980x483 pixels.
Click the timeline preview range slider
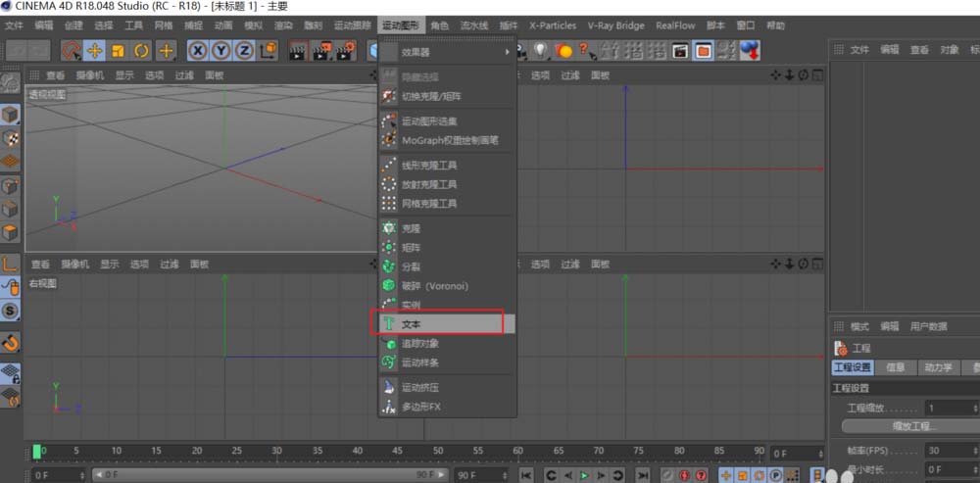270,475
